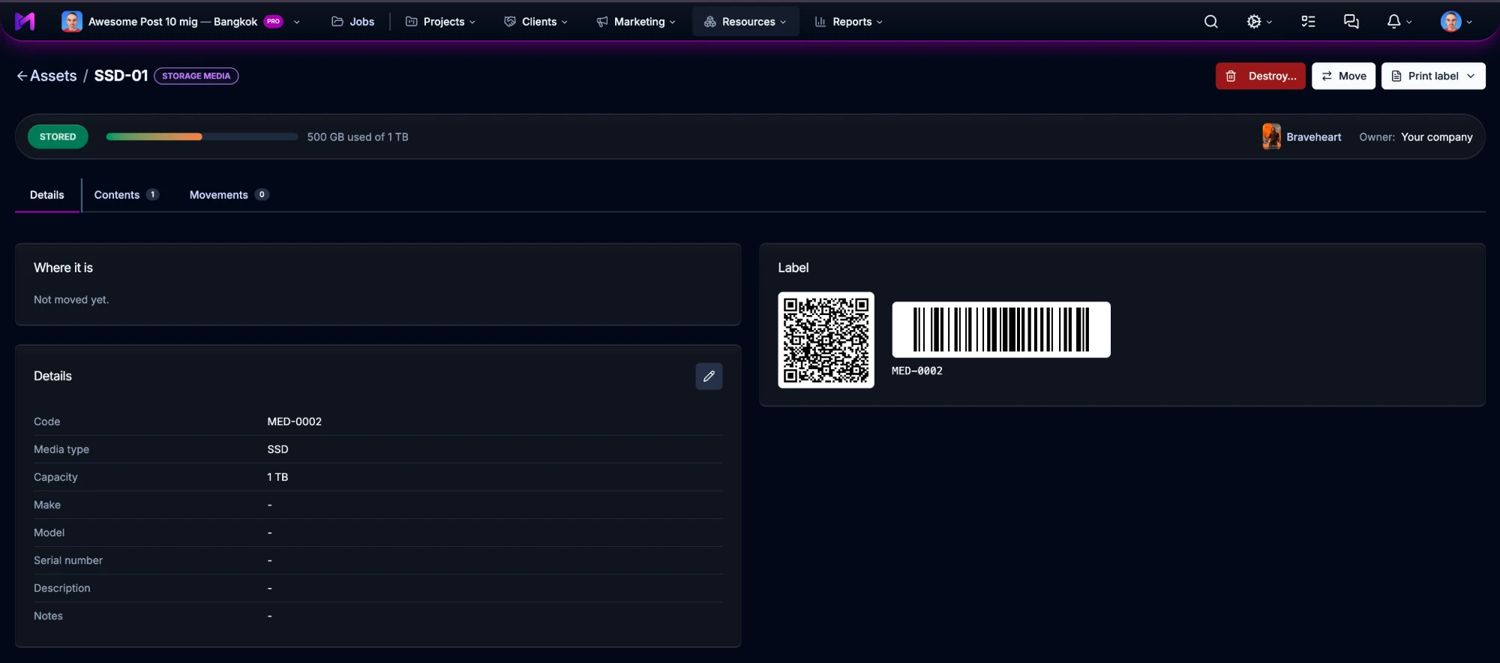Go back to Assets via arrow link
Viewport: 1500px width, 663px height.
(46, 76)
